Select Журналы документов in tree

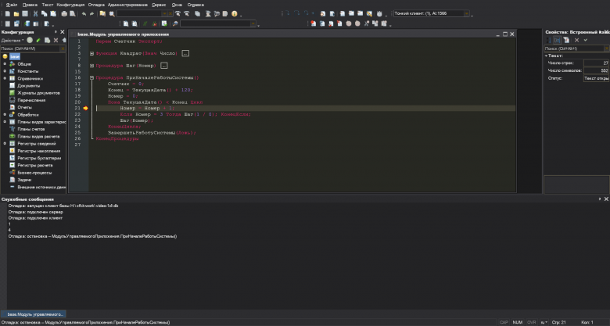(x=38, y=93)
